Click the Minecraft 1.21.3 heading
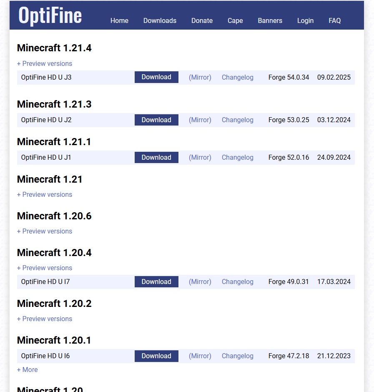 coord(54,104)
